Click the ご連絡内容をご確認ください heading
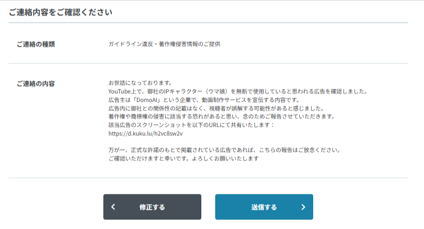Screen dimensions: 424x229 60,12
